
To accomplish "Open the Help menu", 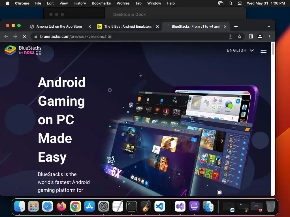I will click(170, 3).
